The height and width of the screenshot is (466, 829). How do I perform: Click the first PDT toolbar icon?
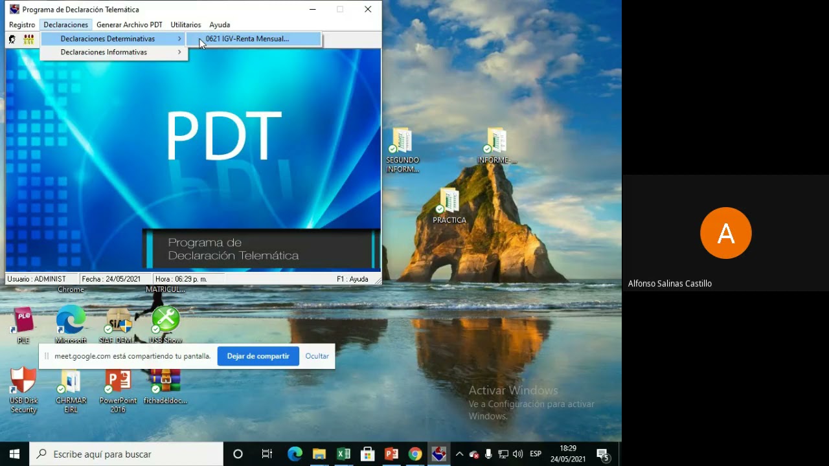tap(12, 39)
